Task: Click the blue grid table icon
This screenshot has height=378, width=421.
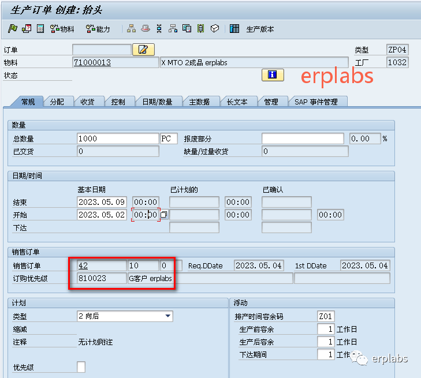Action: [234, 28]
